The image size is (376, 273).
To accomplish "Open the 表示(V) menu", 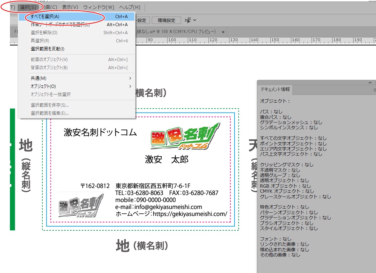I will (70, 7).
